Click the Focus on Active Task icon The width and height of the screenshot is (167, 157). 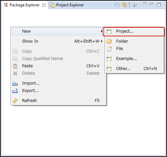tap(135, 5)
